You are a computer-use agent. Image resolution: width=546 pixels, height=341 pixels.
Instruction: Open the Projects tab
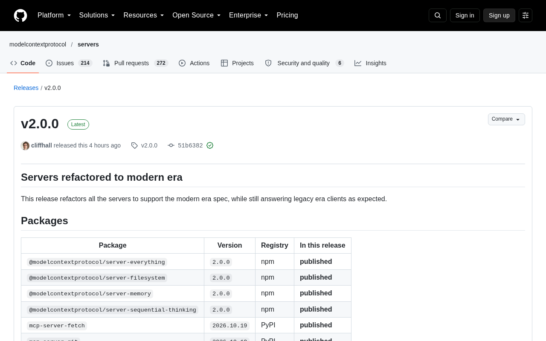(x=237, y=63)
